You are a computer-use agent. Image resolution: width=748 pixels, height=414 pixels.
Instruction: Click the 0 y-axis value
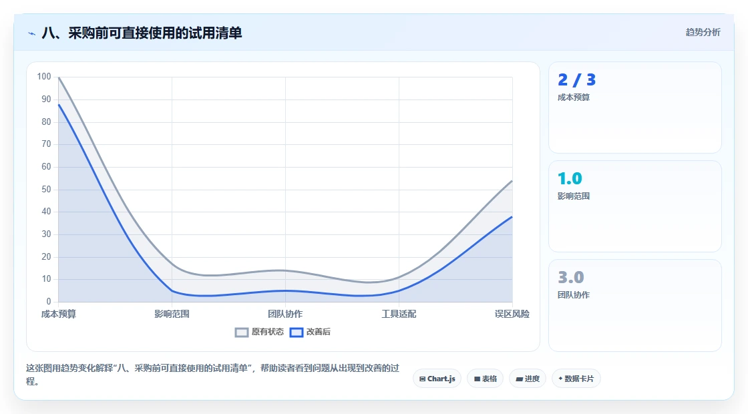(49, 301)
